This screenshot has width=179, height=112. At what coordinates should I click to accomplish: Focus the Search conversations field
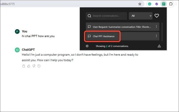[x=106, y=16]
